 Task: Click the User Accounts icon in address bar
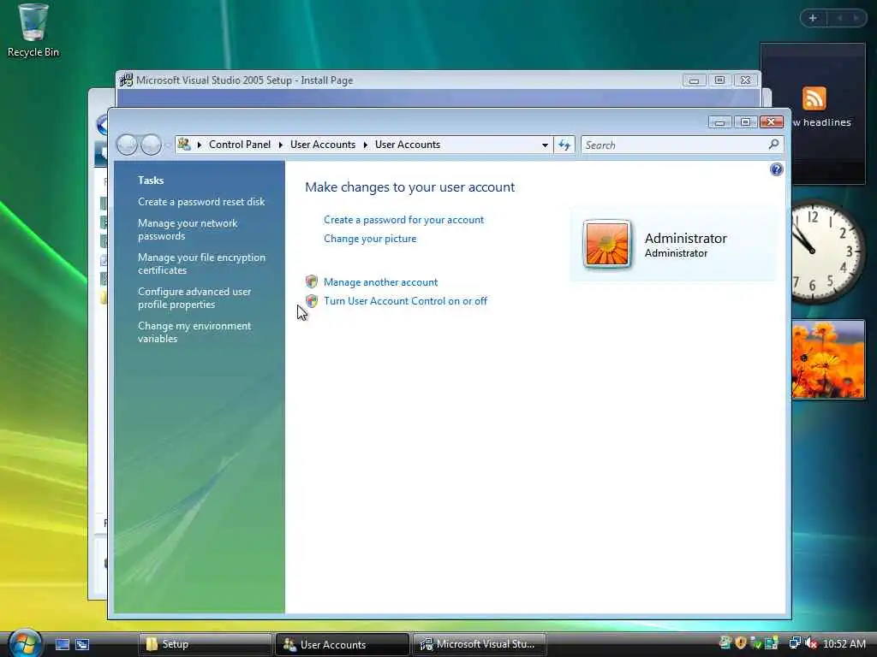(183, 144)
